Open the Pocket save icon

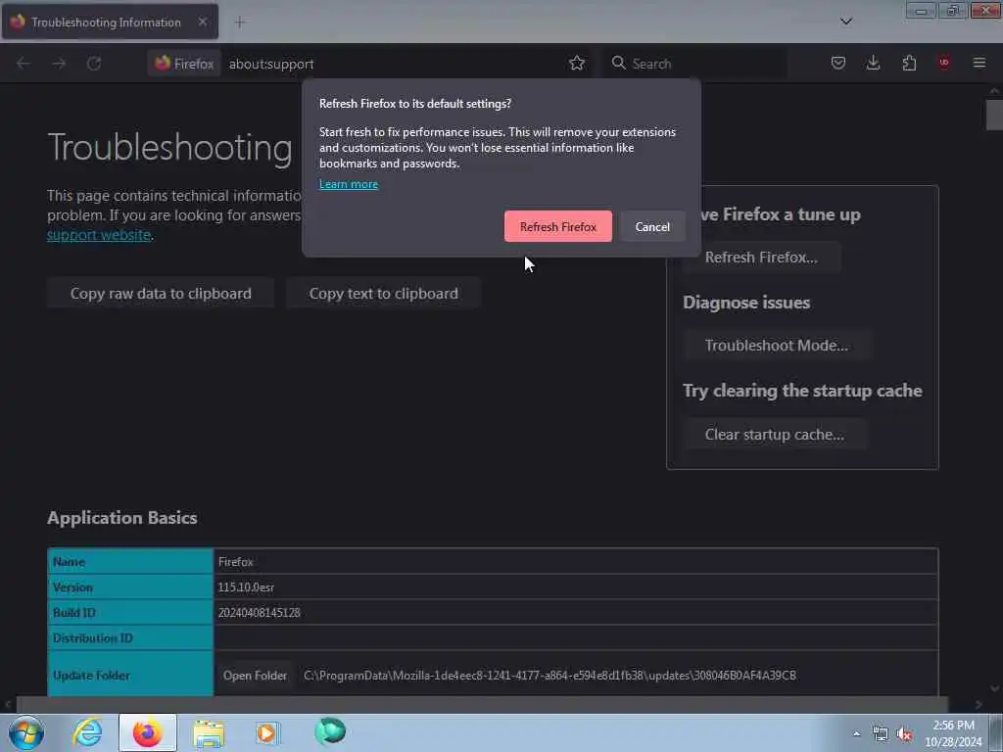tap(838, 63)
